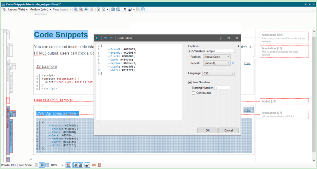
Task: Open the Repeat dropdown showing (default)
Action: tap(217, 63)
